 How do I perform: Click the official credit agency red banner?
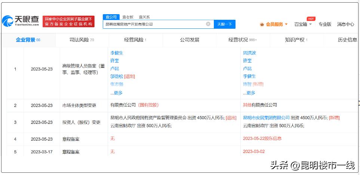pyautogui.click(x=68, y=22)
